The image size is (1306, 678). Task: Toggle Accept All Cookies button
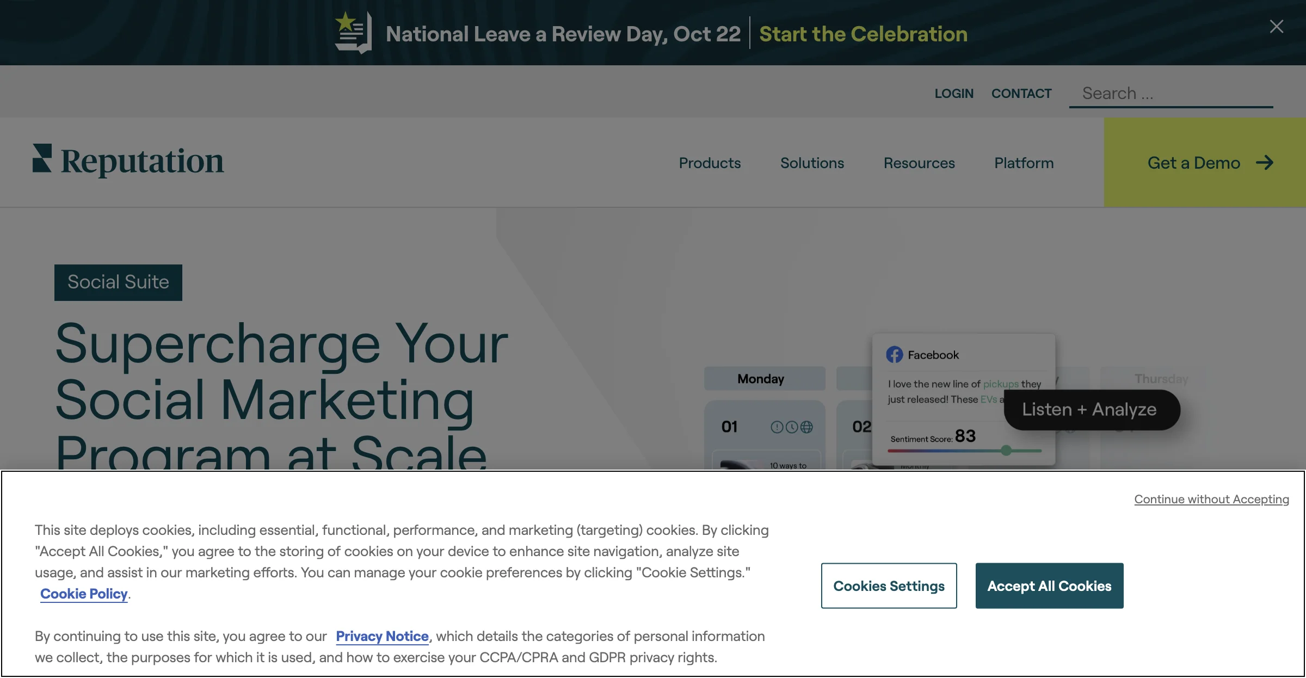(1050, 585)
